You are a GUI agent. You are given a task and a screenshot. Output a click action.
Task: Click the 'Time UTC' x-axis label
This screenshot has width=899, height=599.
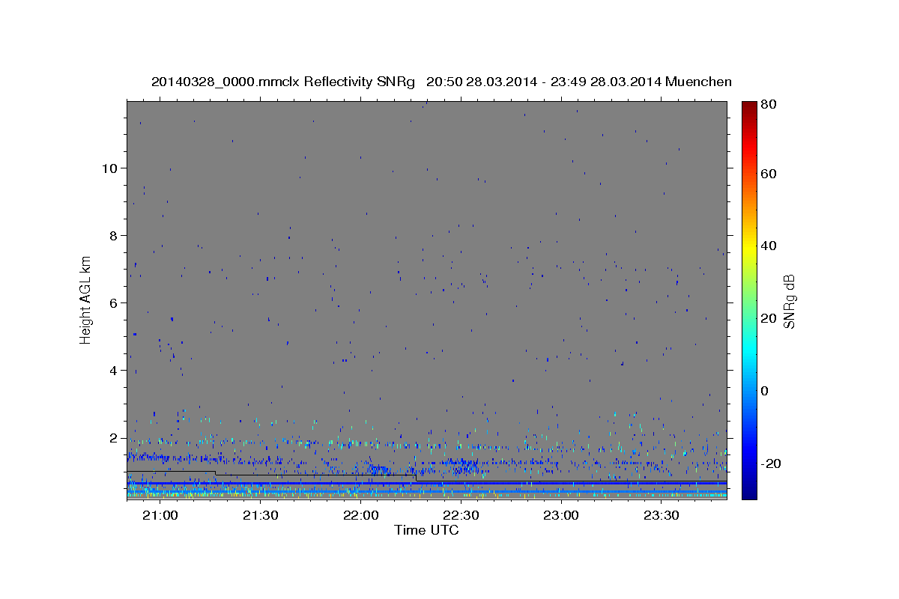point(426,530)
